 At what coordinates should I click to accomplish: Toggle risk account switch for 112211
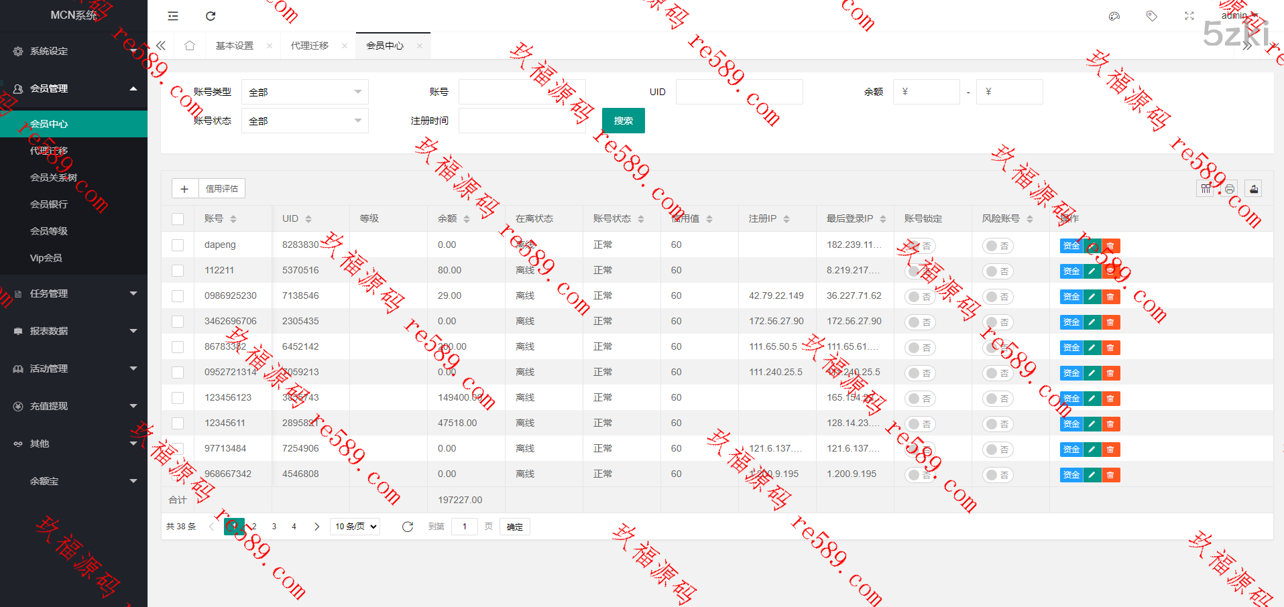[997, 271]
